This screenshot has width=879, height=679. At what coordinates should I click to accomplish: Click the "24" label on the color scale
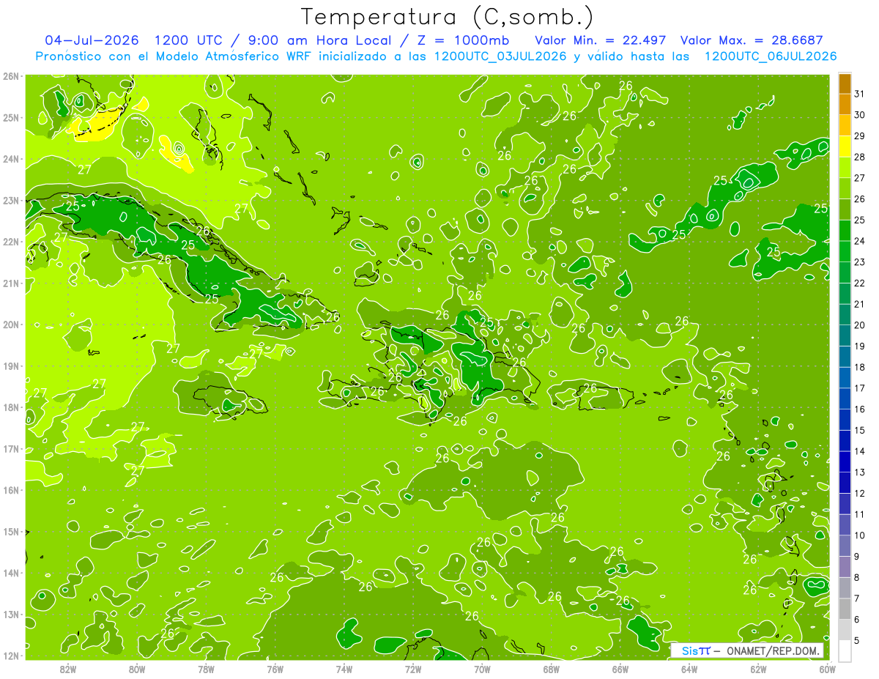(x=860, y=241)
